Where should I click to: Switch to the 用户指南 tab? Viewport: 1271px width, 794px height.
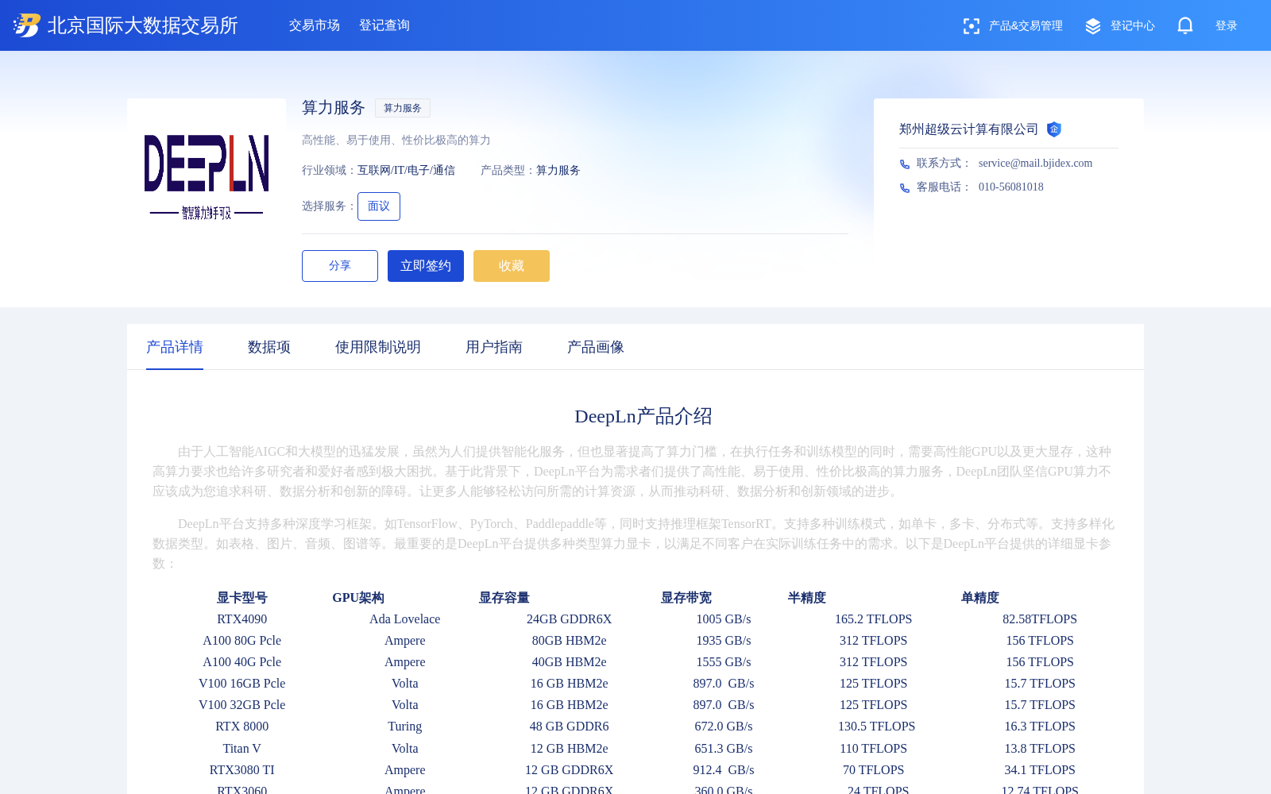point(494,347)
